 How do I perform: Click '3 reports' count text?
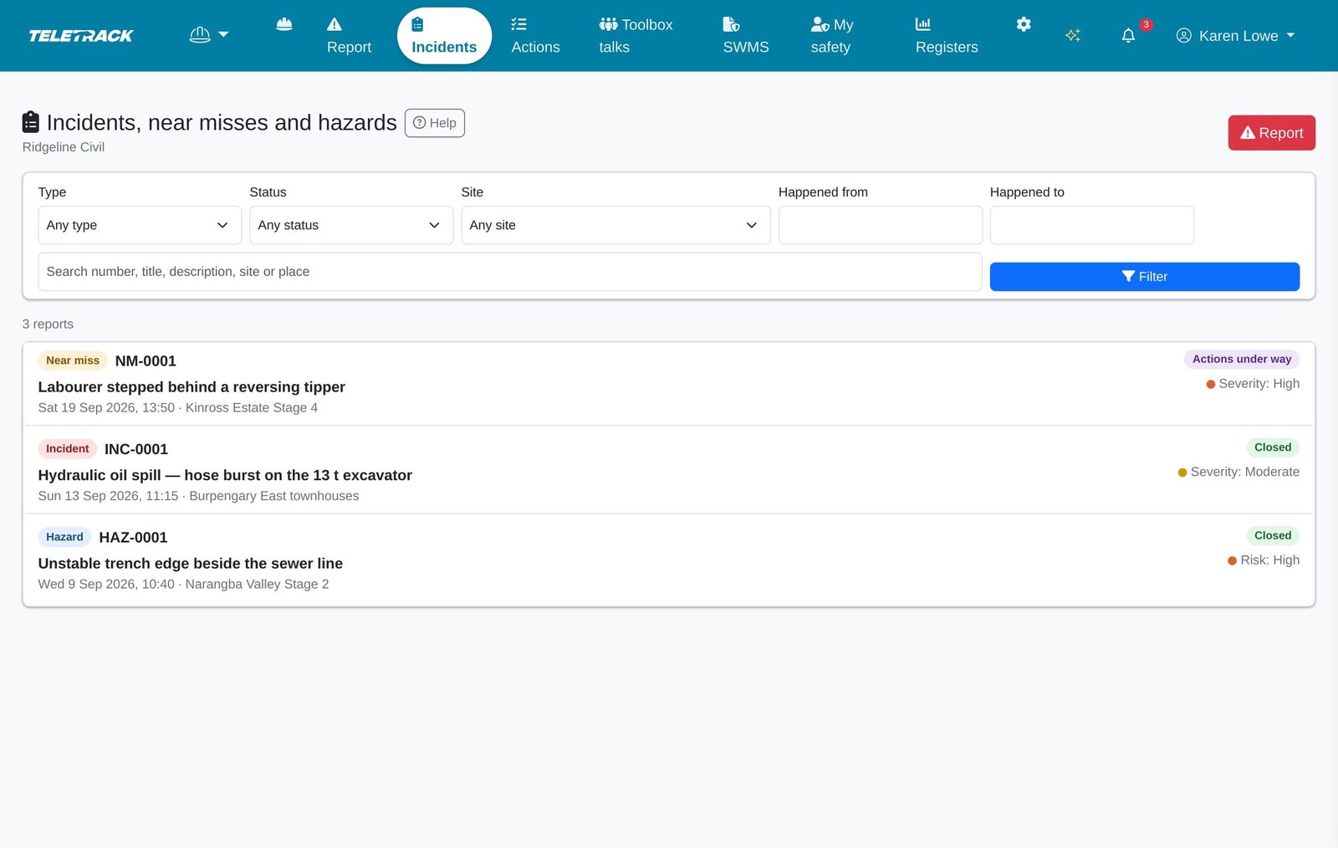coord(48,324)
